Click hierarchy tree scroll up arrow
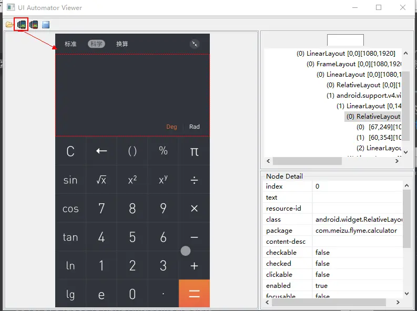The height and width of the screenshot is (311, 417). coord(405,53)
